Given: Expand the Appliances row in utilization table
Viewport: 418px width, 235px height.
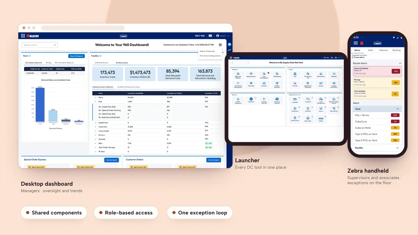Looking at the screenshot, I should pos(95,123).
